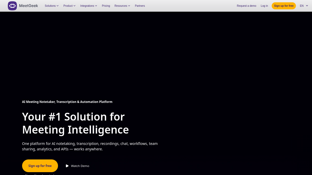This screenshot has height=175, width=312.
Task: Click the One platform description paragraph
Action: [90, 146]
